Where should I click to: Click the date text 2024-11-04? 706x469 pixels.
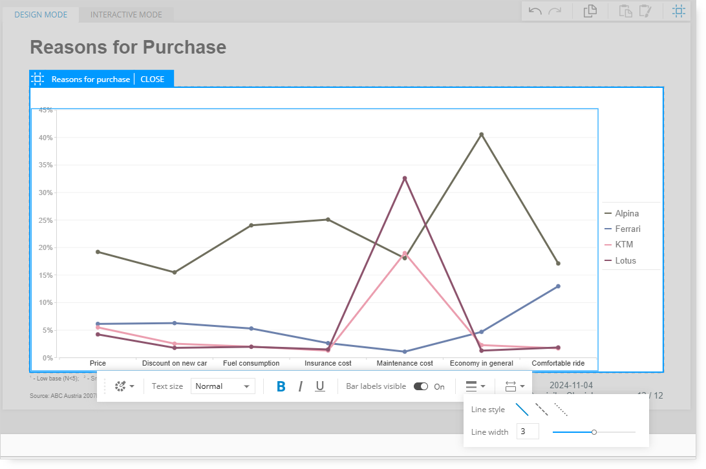pos(571,385)
